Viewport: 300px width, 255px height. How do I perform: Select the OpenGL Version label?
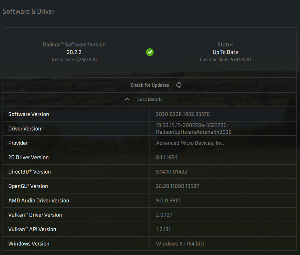(x=28, y=186)
